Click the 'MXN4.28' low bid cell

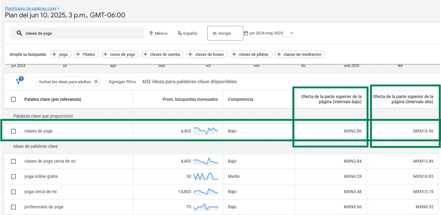point(353,176)
